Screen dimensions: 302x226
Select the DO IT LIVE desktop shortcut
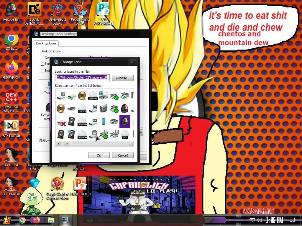click(x=12, y=158)
